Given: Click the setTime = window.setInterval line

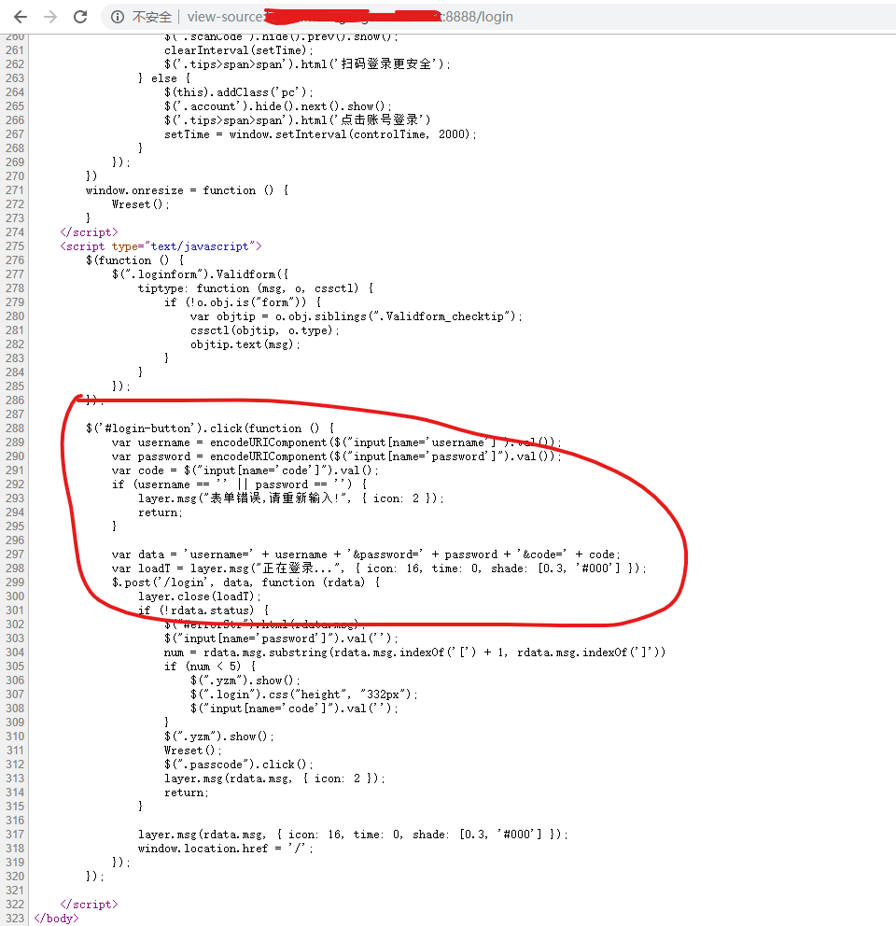Looking at the screenshot, I should pos(320,134).
